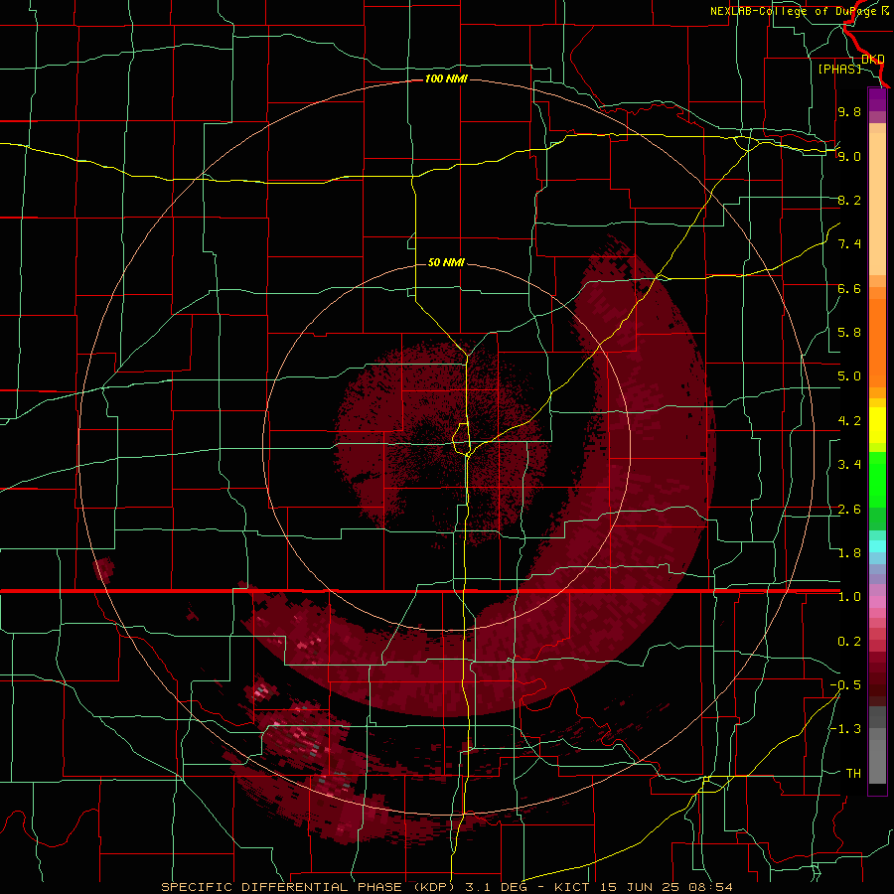Click the -1.3 legend value
Viewport: 894px width, 894px height.
pos(845,729)
